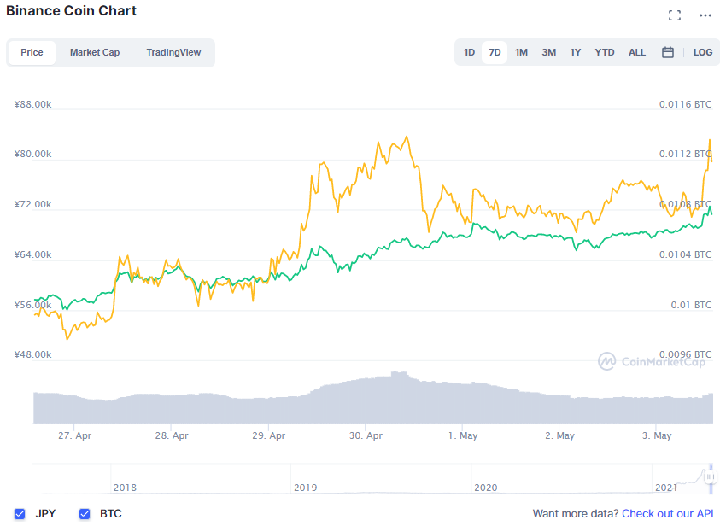The width and height of the screenshot is (720, 526).
Task: Switch to the TradingView tab
Action: coord(173,52)
